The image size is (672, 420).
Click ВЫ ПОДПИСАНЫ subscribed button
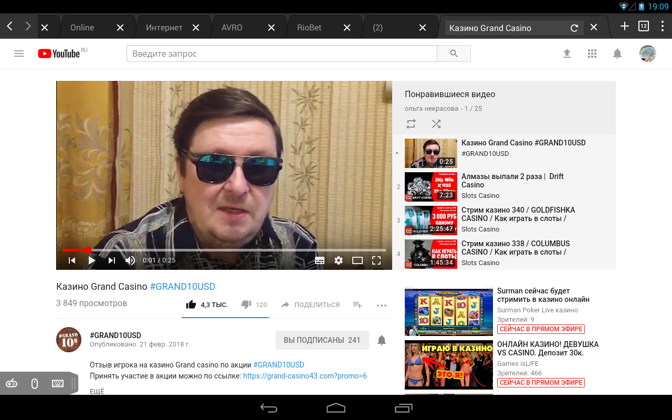click(322, 340)
